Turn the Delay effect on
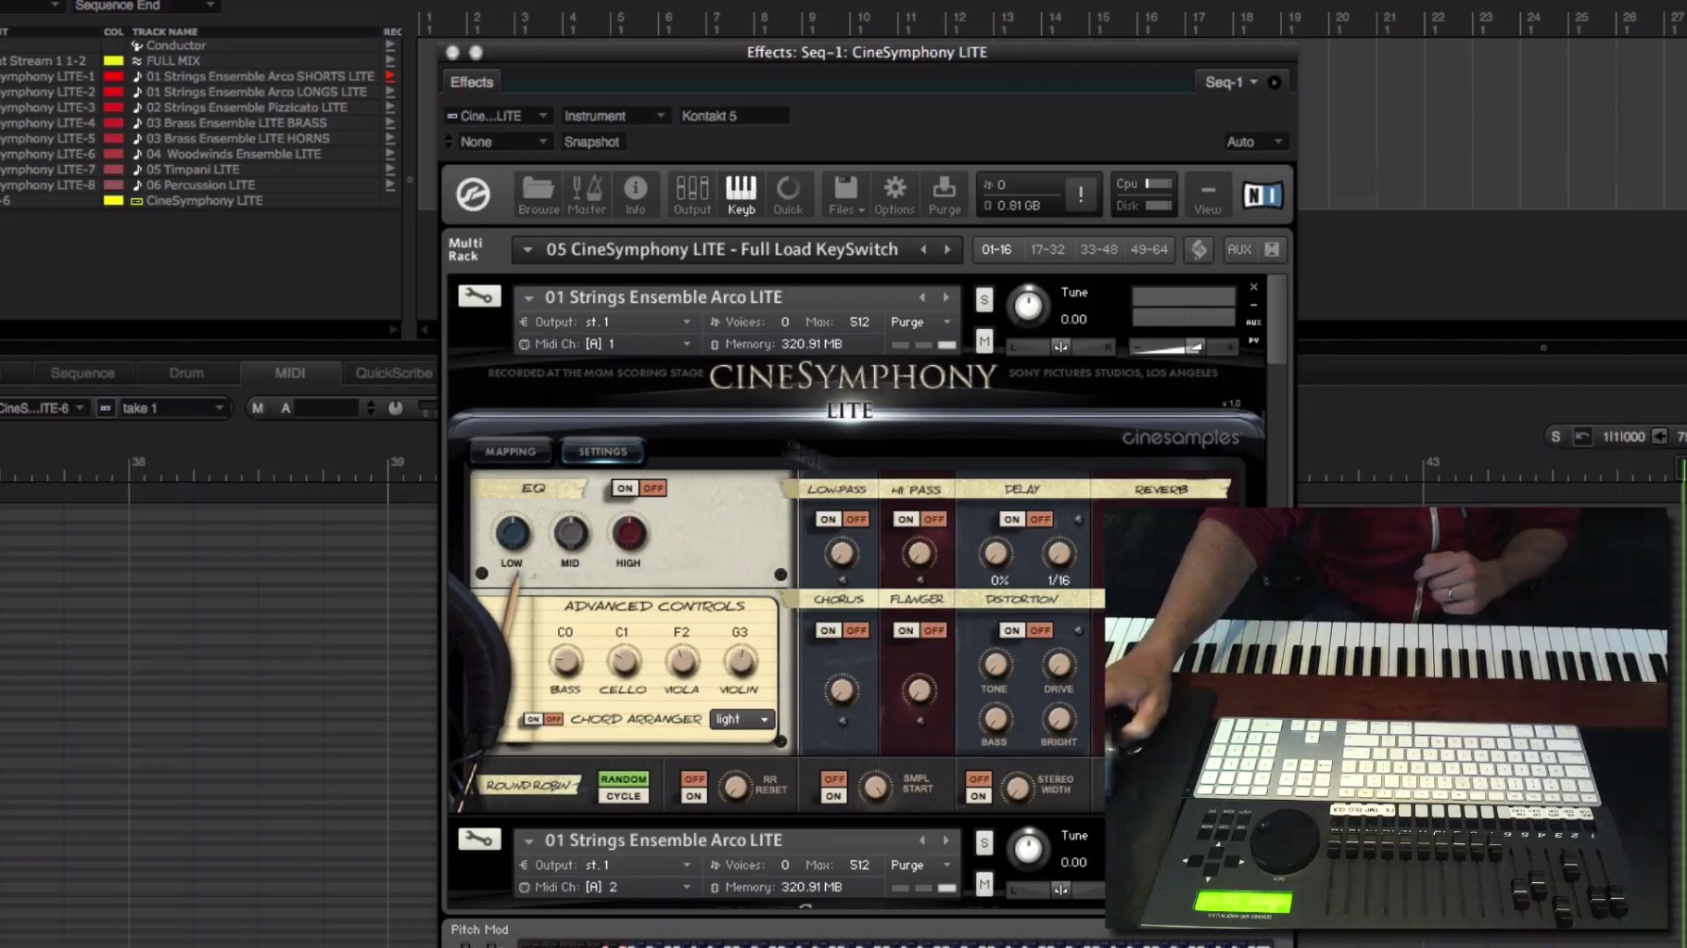Screen dimensions: 1687x948 coord(1011,519)
